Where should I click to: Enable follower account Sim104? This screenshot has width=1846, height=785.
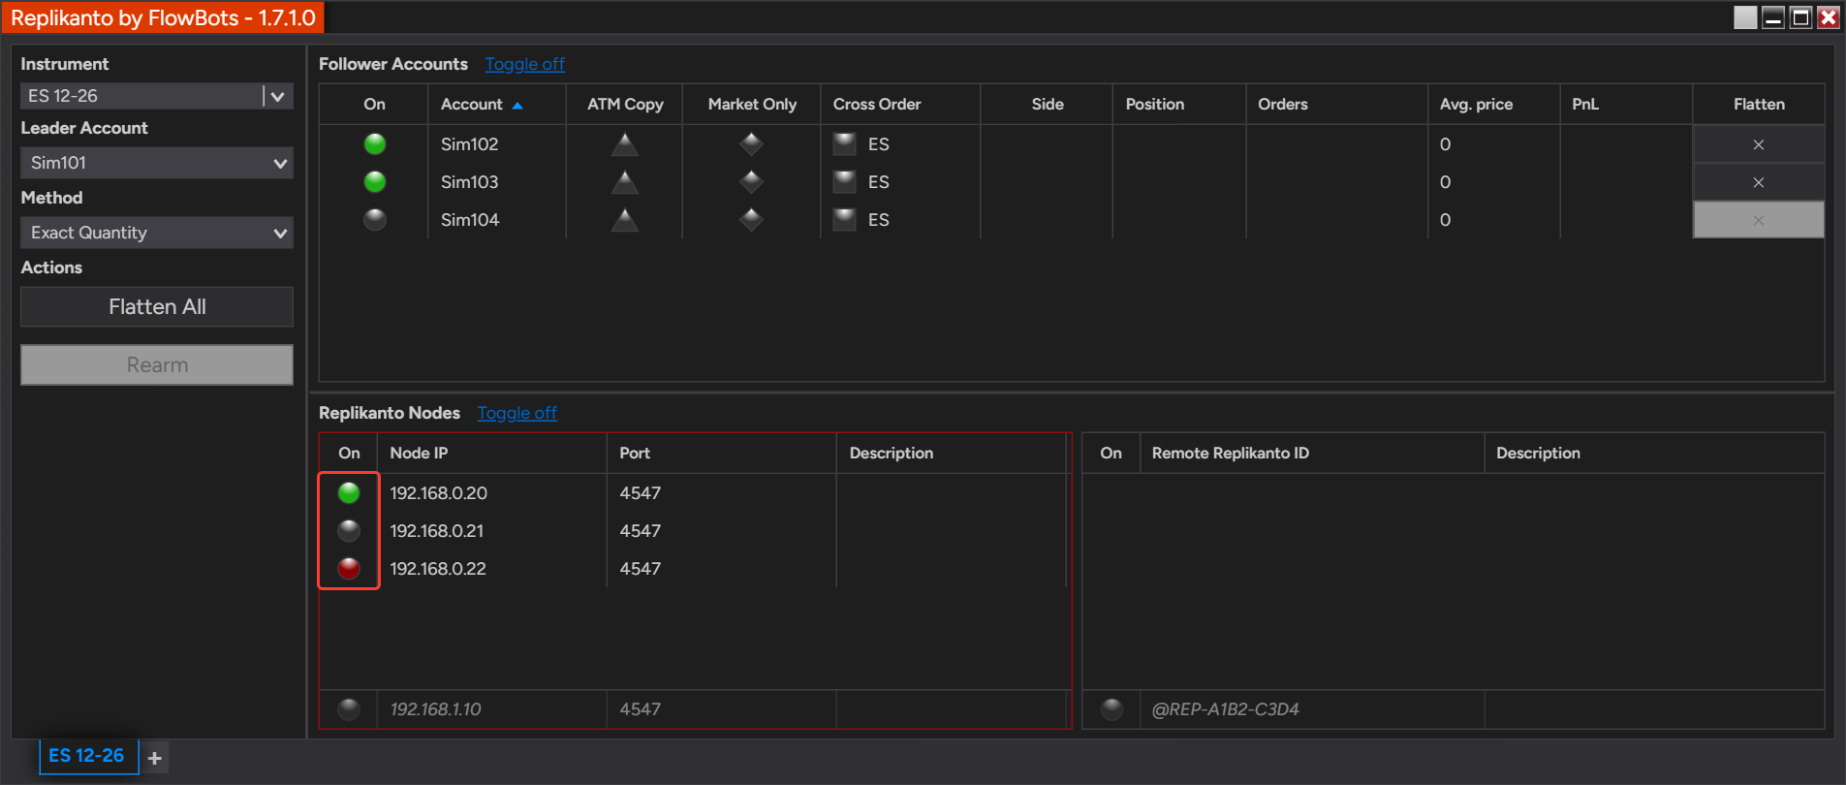pos(375,220)
